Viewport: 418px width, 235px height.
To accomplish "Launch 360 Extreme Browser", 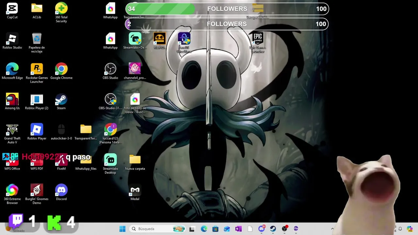I will pos(12,195).
